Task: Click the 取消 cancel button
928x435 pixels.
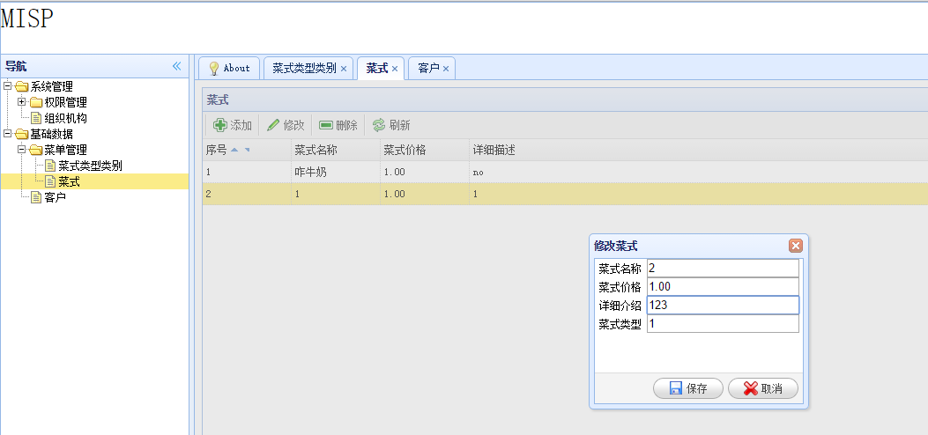Action: 763,388
